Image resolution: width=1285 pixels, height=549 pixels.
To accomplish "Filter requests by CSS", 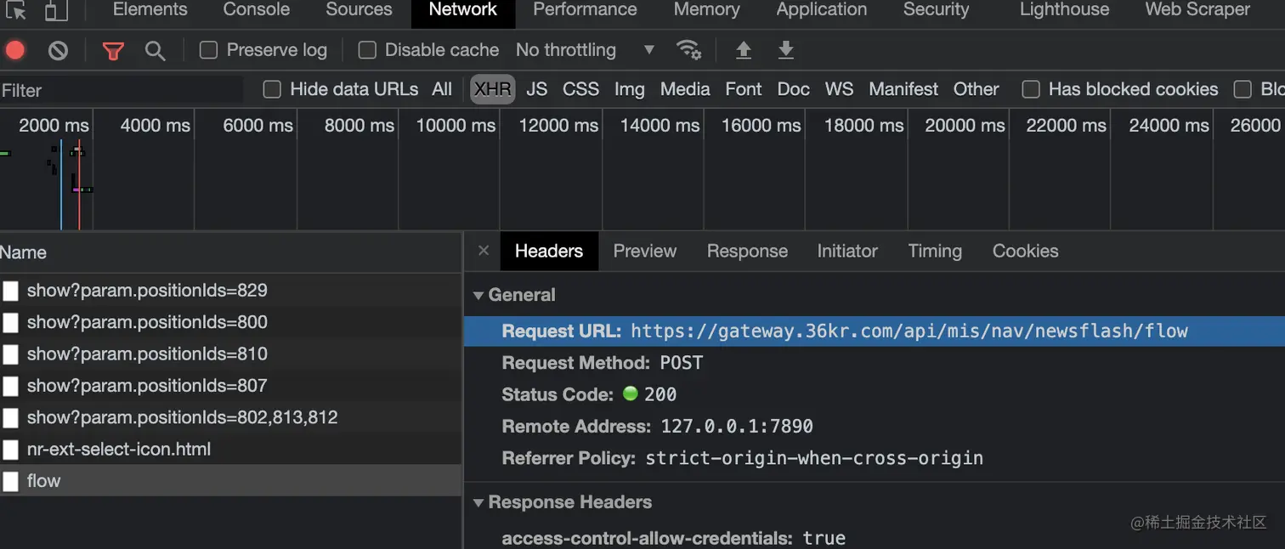I will (580, 89).
